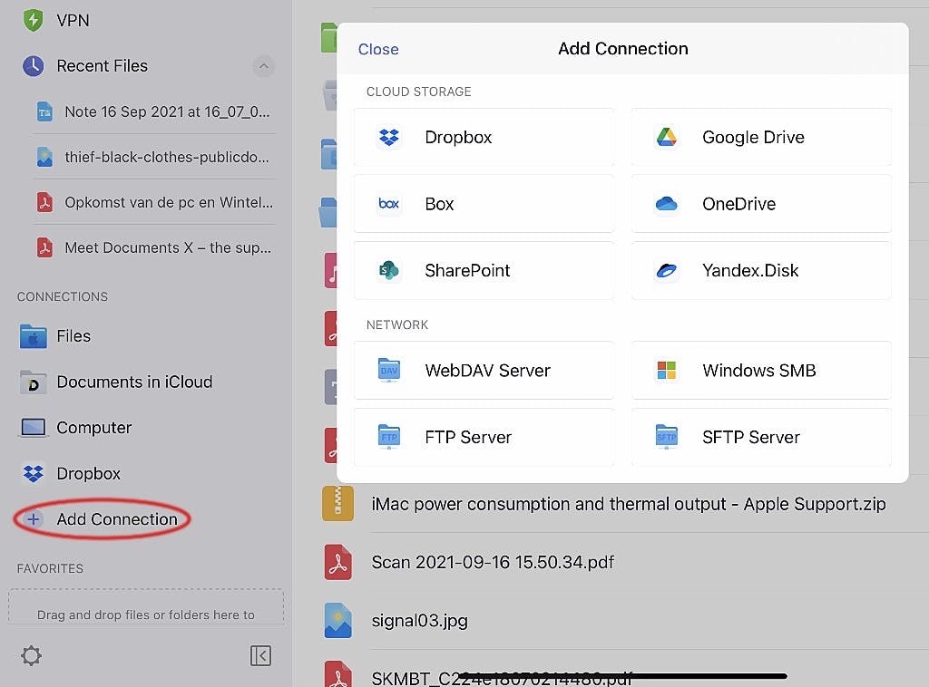Collapse the Recent Files section chevron
The width and height of the screenshot is (929, 687).
262,65
